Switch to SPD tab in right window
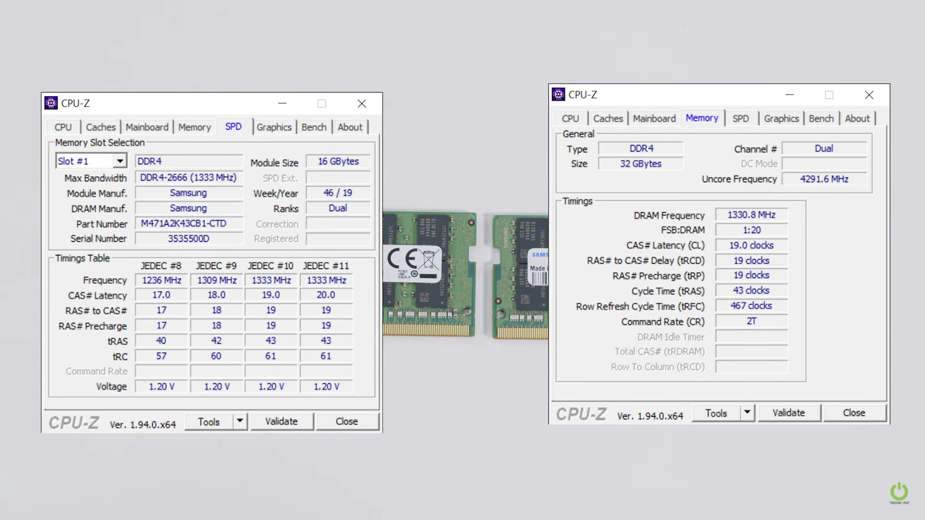 [740, 118]
